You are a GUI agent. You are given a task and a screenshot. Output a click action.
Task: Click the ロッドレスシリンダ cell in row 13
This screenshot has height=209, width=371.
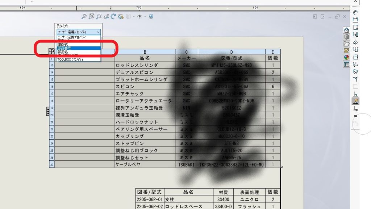pyautogui.click(x=145, y=65)
